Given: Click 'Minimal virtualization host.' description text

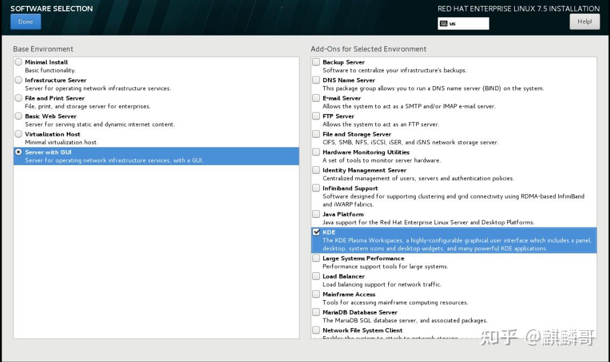Looking at the screenshot, I should click(61, 143).
